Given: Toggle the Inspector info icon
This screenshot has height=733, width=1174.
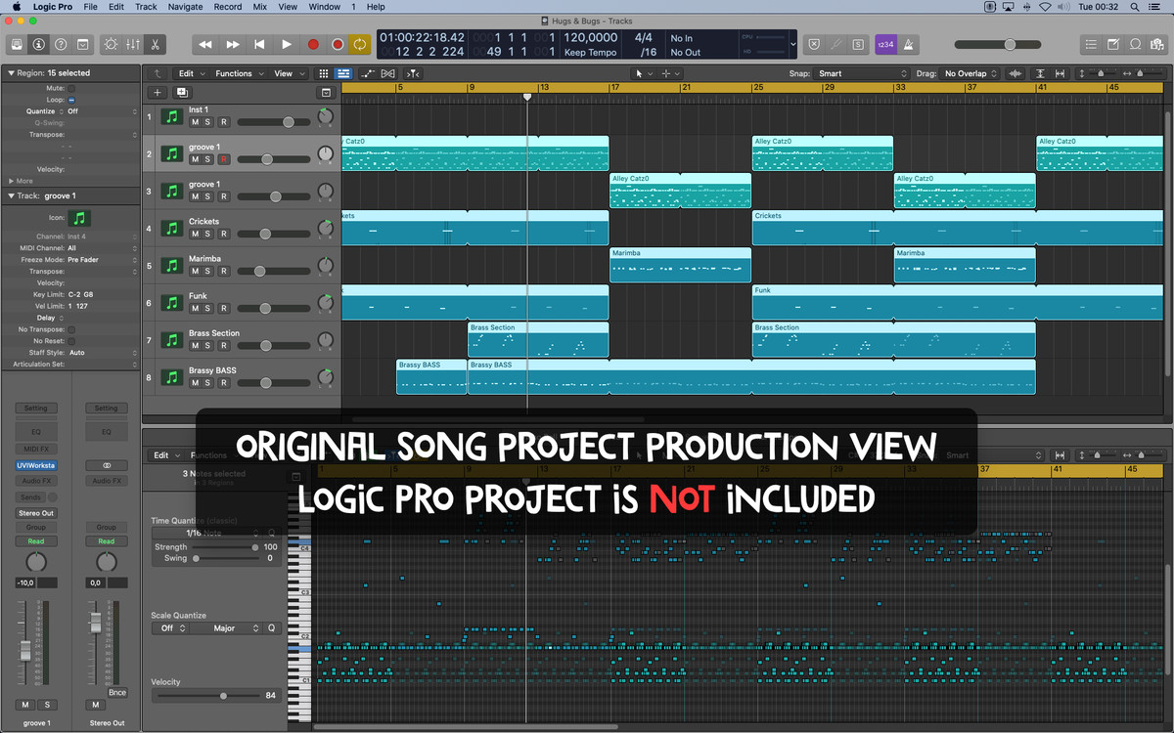Looking at the screenshot, I should click(38, 44).
